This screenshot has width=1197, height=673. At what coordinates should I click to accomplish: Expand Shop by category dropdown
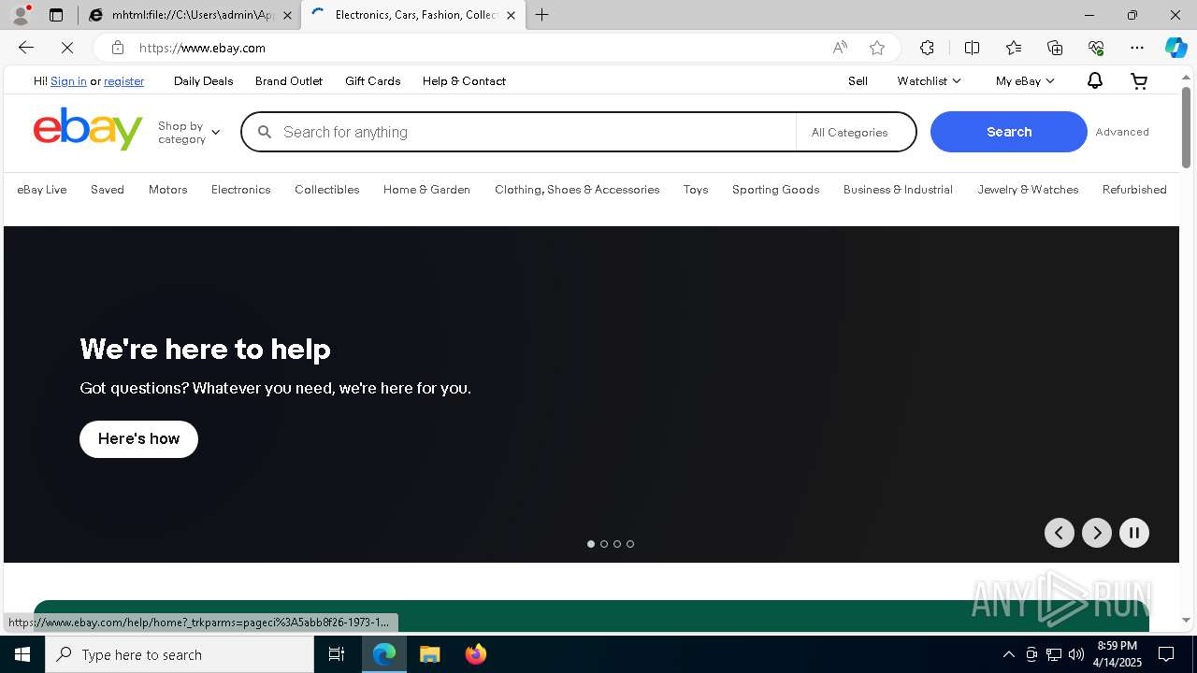tap(189, 132)
